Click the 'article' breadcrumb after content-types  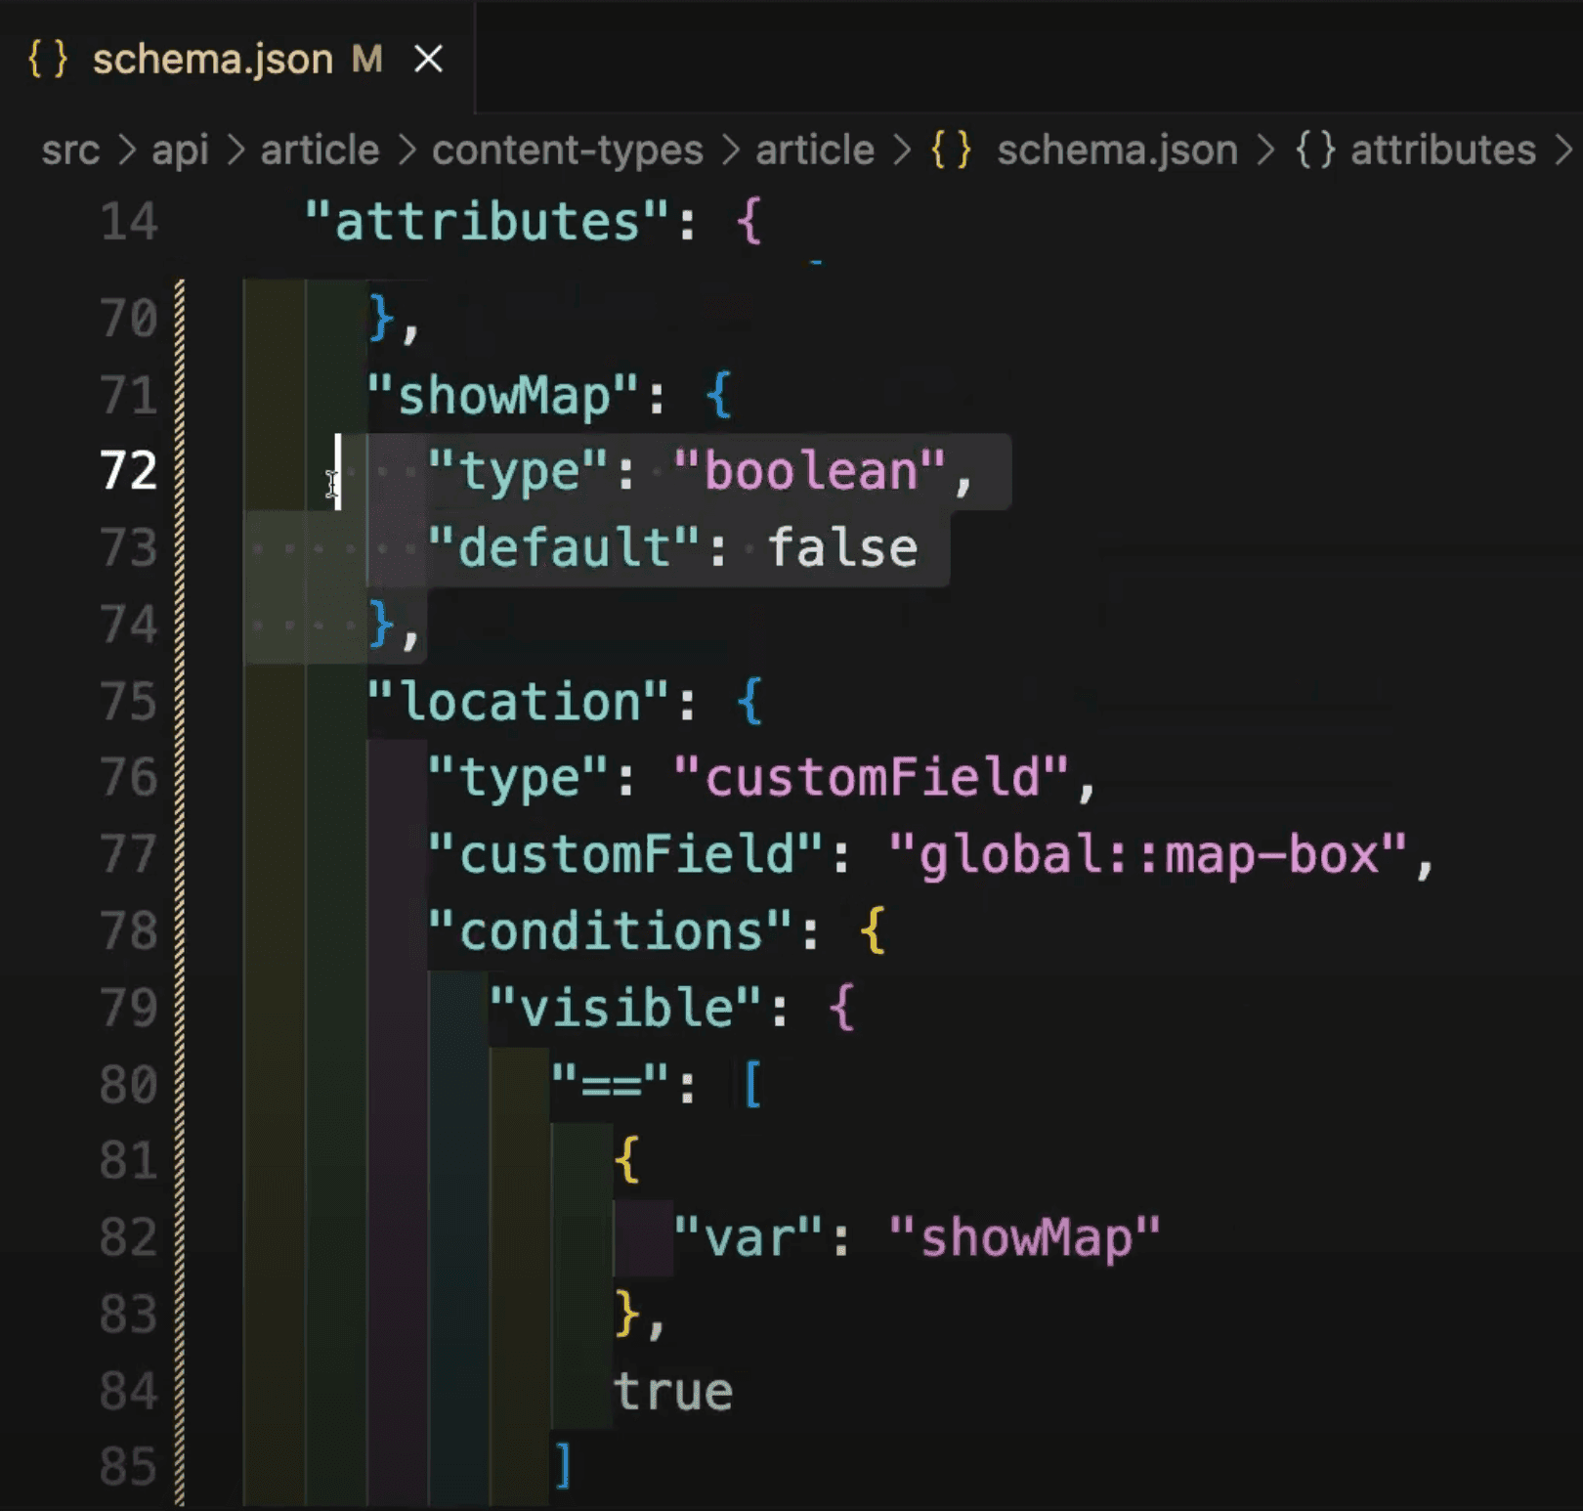(815, 151)
